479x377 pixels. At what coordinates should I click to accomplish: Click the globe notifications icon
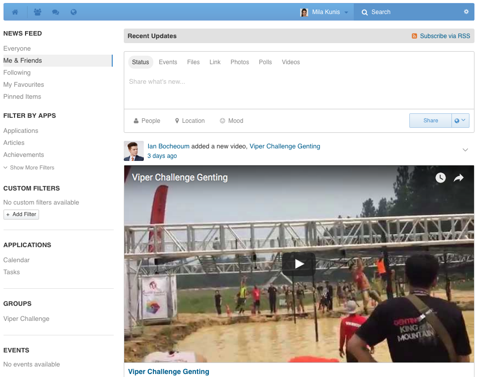point(74,12)
